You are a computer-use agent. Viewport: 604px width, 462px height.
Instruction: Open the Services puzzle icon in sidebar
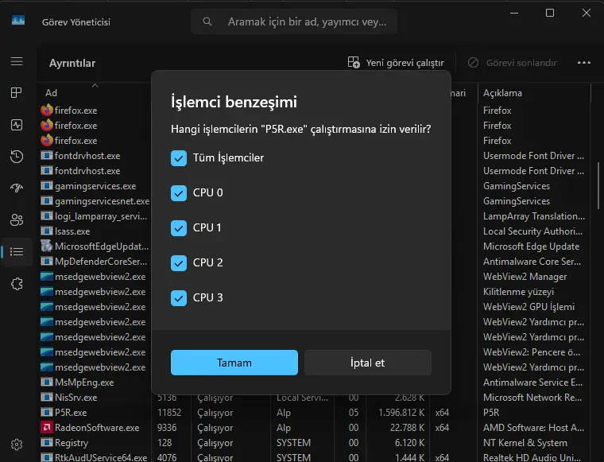click(x=17, y=284)
